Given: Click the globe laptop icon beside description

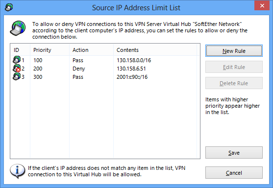Looking at the screenshot, I should (x=18, y=28).
